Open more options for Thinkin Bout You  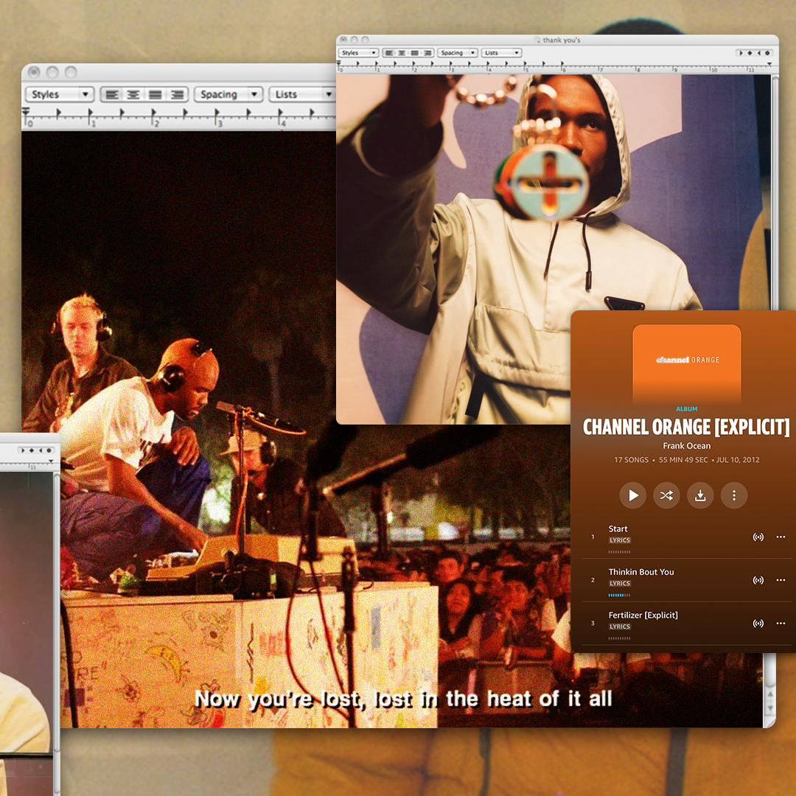tap(781, 580)
